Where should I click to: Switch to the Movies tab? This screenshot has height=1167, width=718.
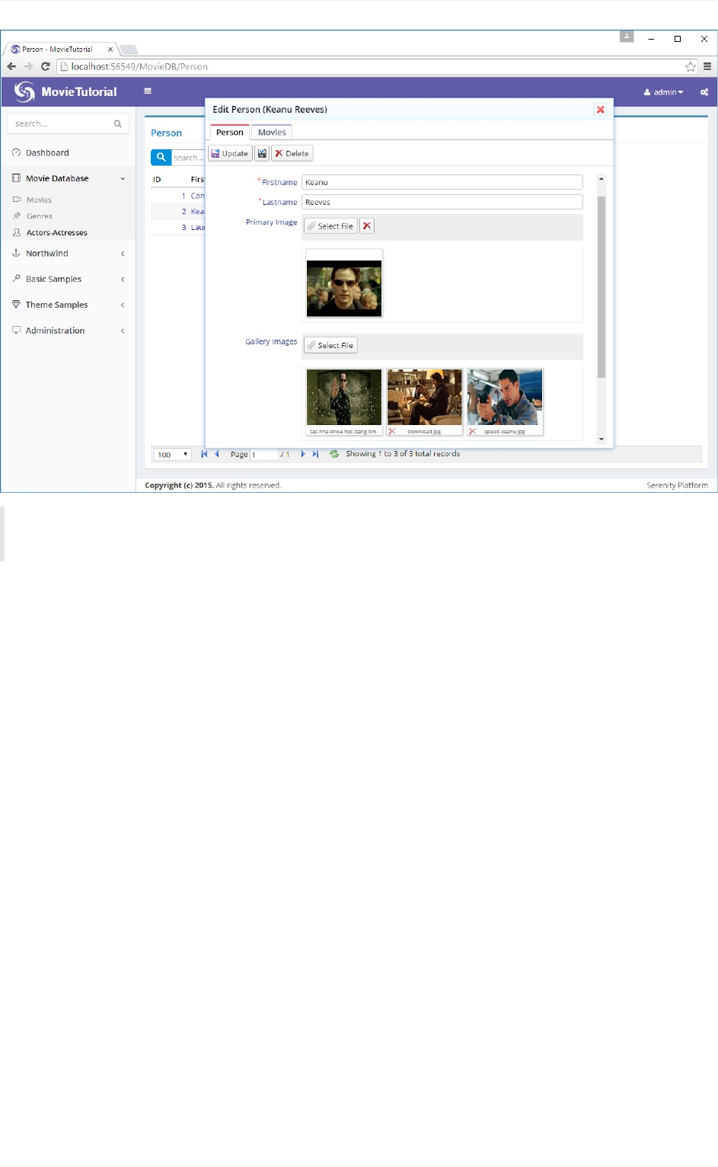pos(272,133)
